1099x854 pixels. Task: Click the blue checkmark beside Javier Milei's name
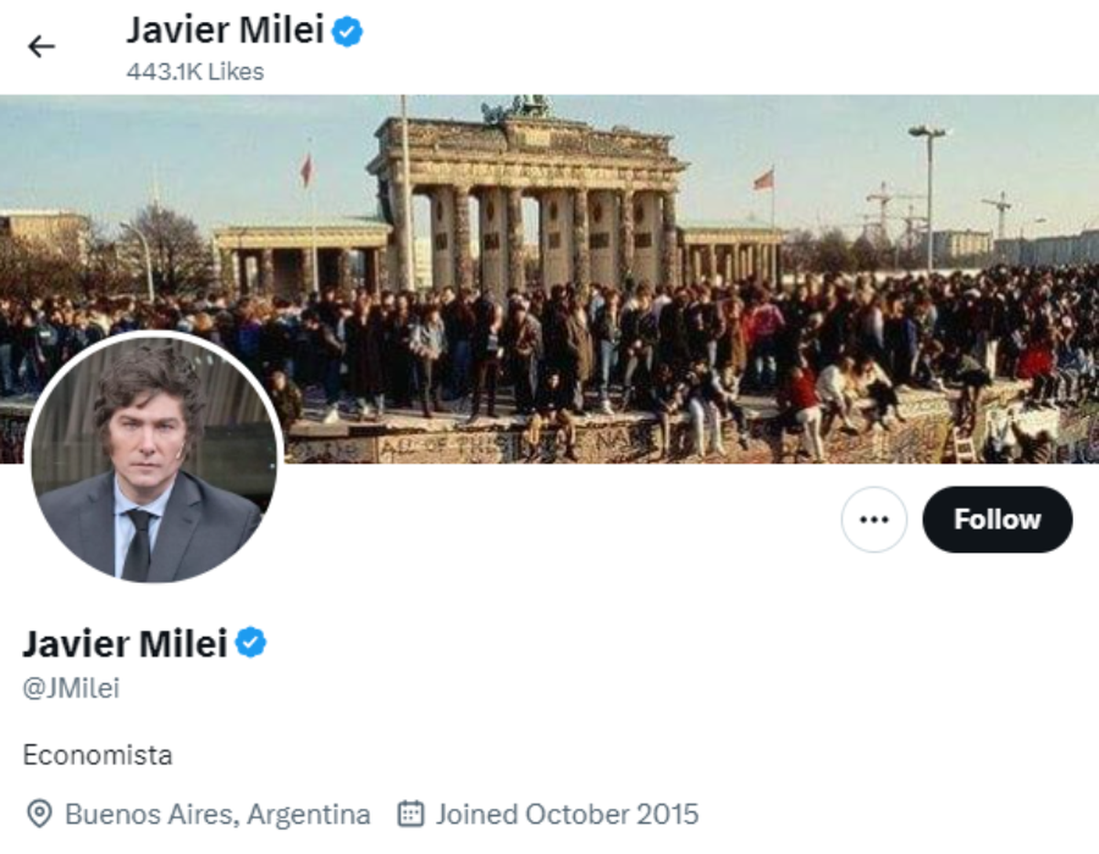[249, 643]
